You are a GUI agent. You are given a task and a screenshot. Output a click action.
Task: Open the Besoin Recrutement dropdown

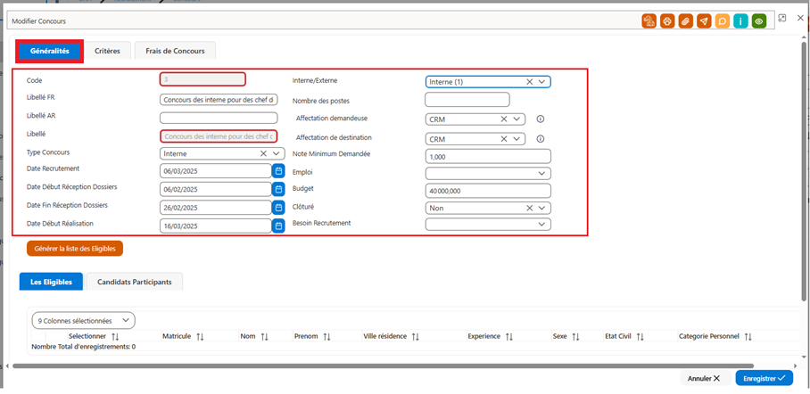488,224
